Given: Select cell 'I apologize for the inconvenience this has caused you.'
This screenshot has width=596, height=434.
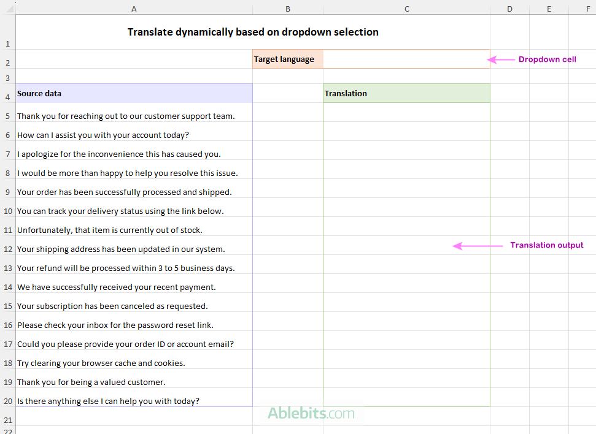Looking at the screenshot, I should tap(134, 150).
